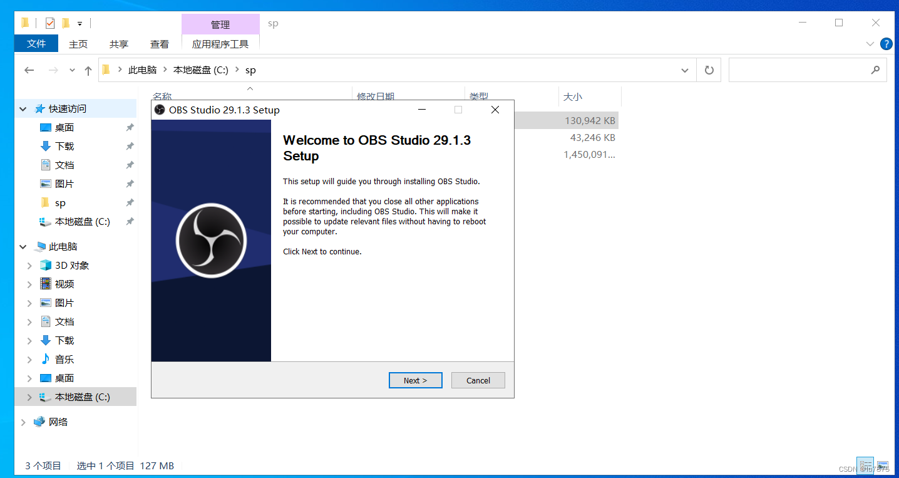This screenshot has width=899, height=478.
Task: Open the 文件 menu in Explorer
Action: click(36, 43)
